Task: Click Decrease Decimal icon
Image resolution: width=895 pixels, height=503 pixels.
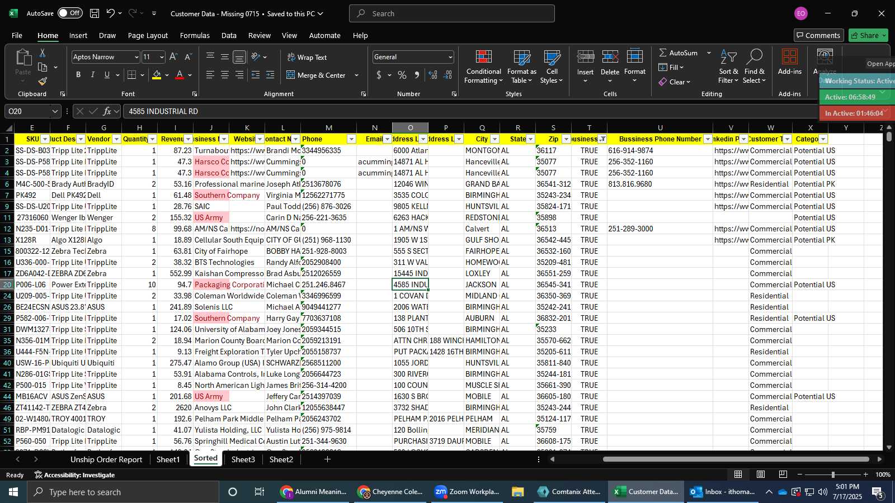Action: pyautogui.click(x=447, y=75)
